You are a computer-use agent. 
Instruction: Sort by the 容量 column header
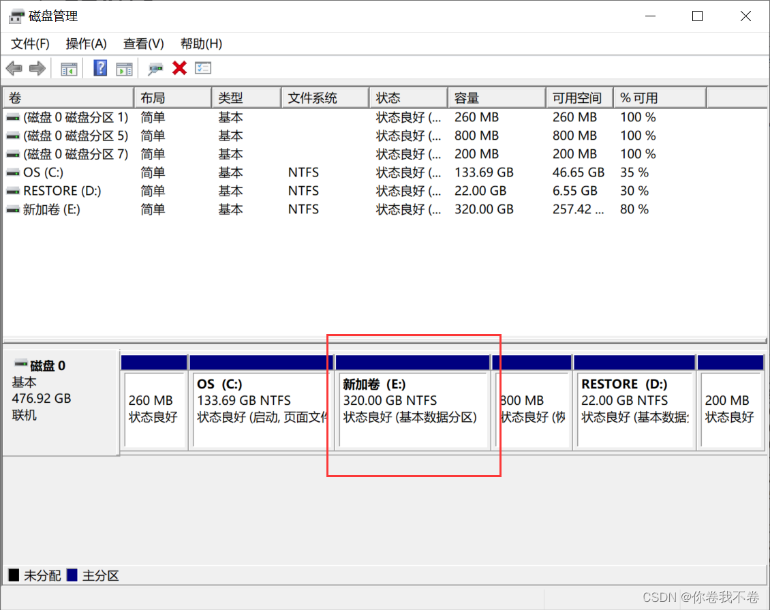pyautogui.click(x=497, y=97)
